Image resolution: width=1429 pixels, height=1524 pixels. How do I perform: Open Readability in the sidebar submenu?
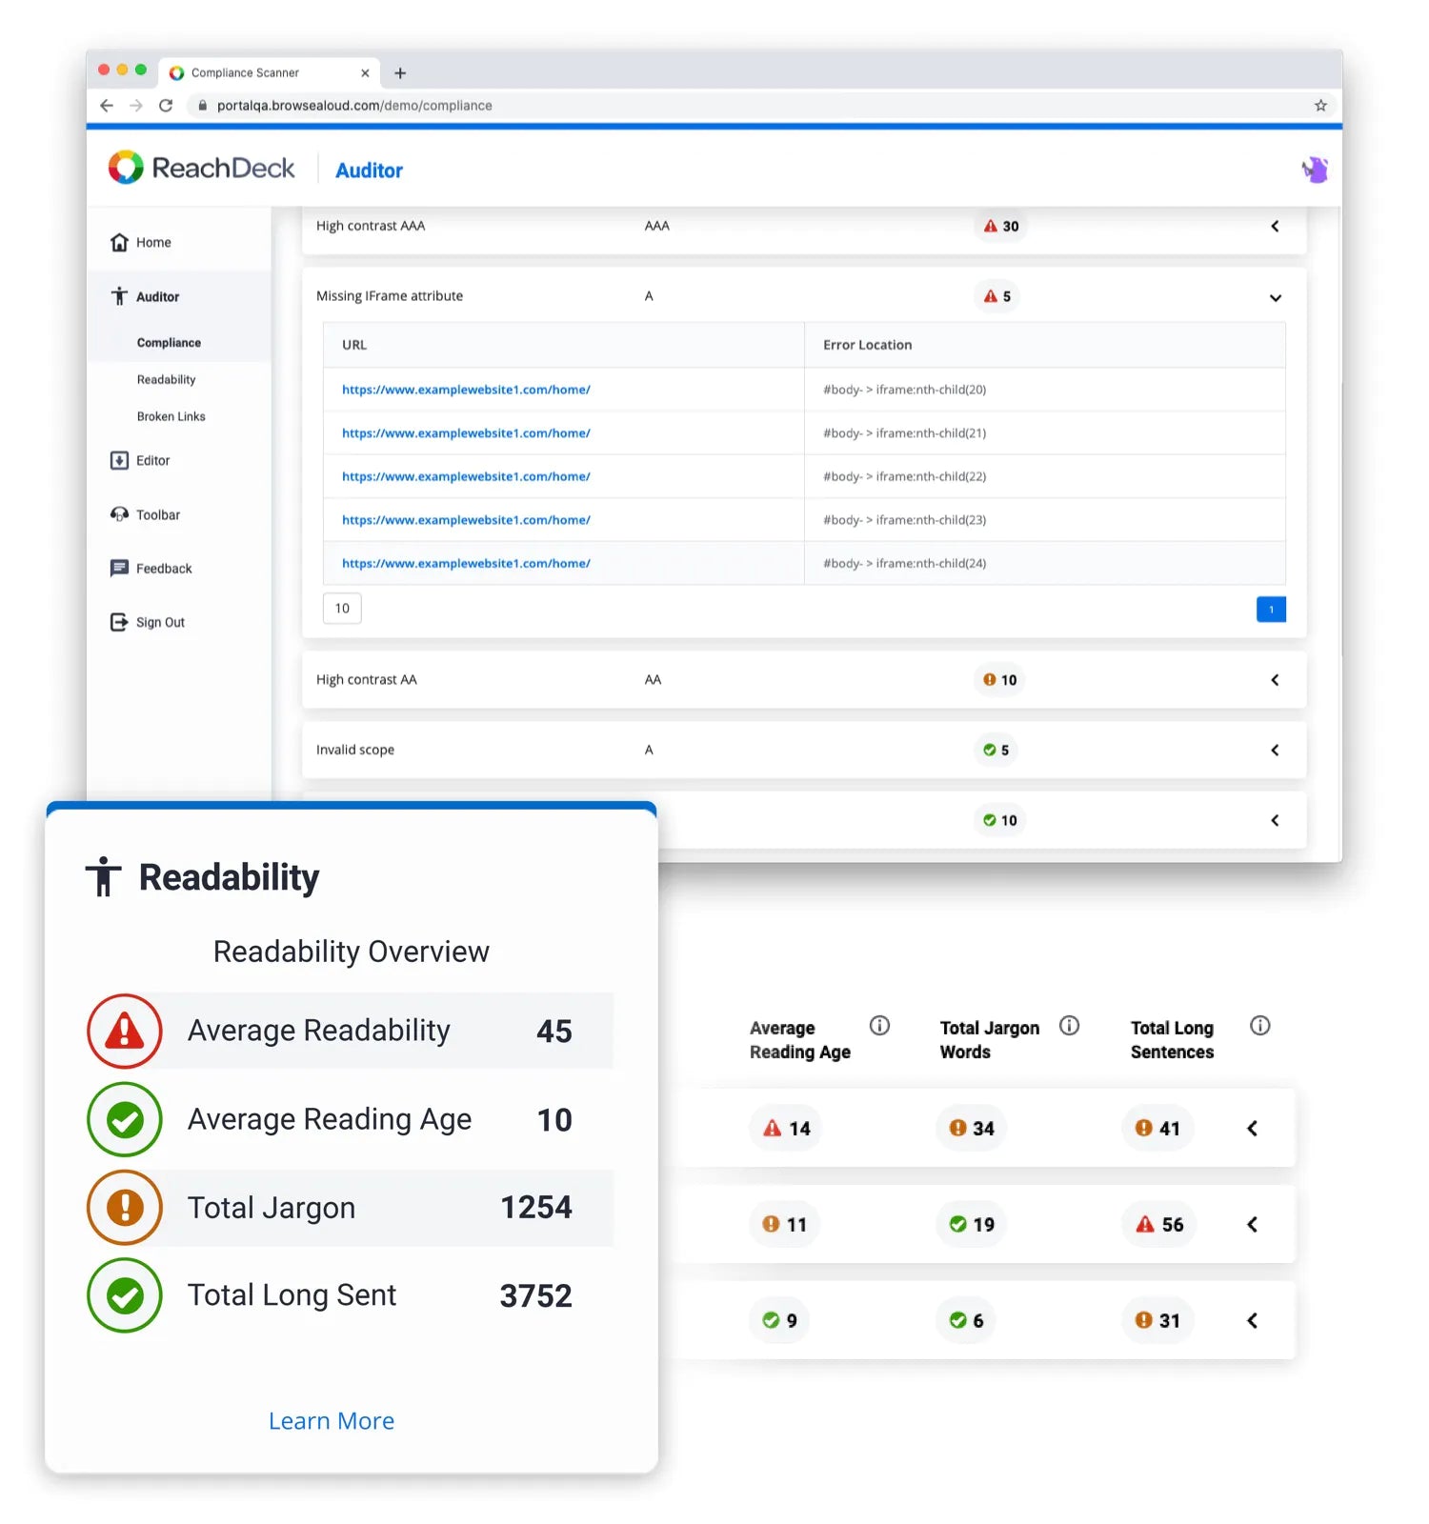(x=166, y=380)
